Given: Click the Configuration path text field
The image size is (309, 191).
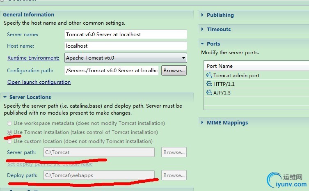Looking at the screenshot, I should pyautogui.click(x=112, y=70).
